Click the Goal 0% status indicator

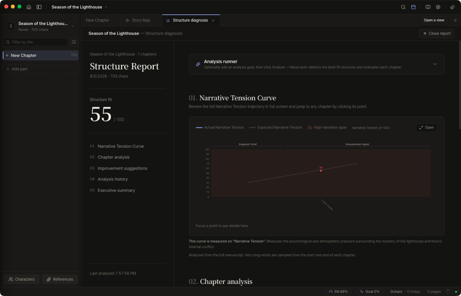pyautogui.click(x=370, y=292)
